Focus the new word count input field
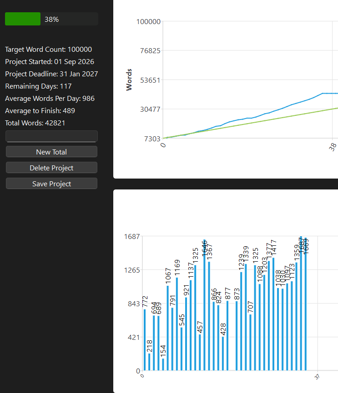Screen dimensions: 338x393 click(51, 136)
